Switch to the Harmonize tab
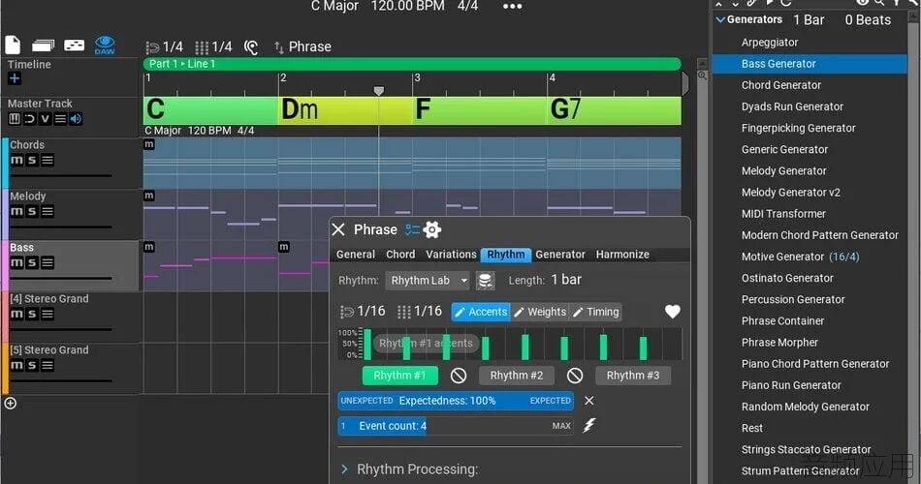Screen dimensions: 921x484 [622, 255]
